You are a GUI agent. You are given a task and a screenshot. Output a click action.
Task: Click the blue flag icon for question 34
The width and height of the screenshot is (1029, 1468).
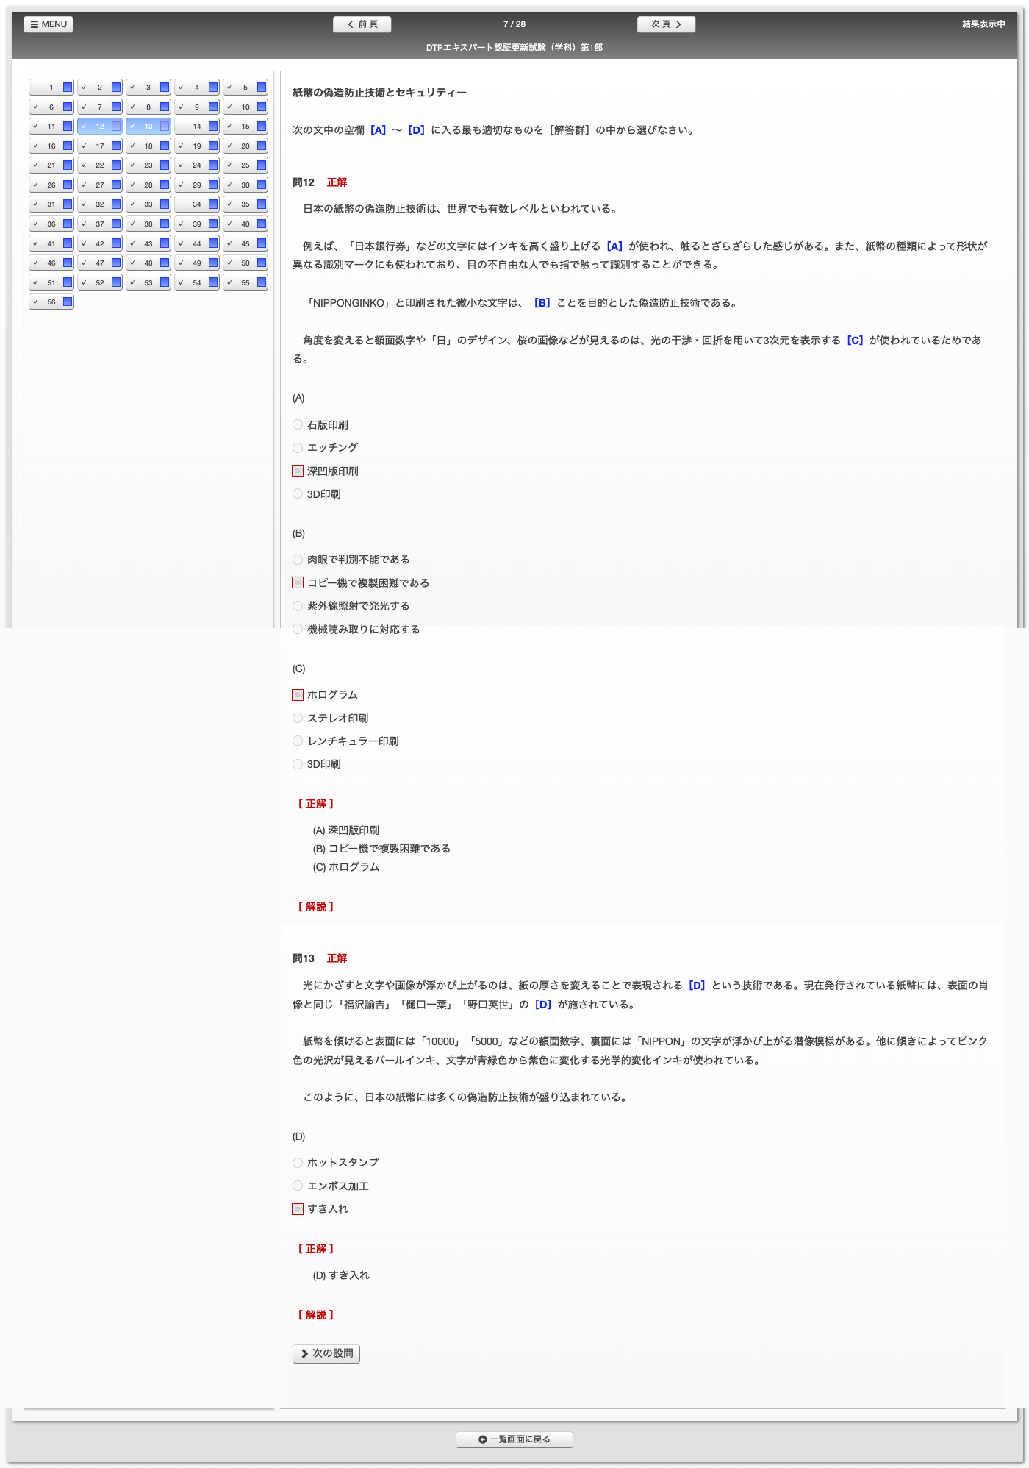(213, 204)
